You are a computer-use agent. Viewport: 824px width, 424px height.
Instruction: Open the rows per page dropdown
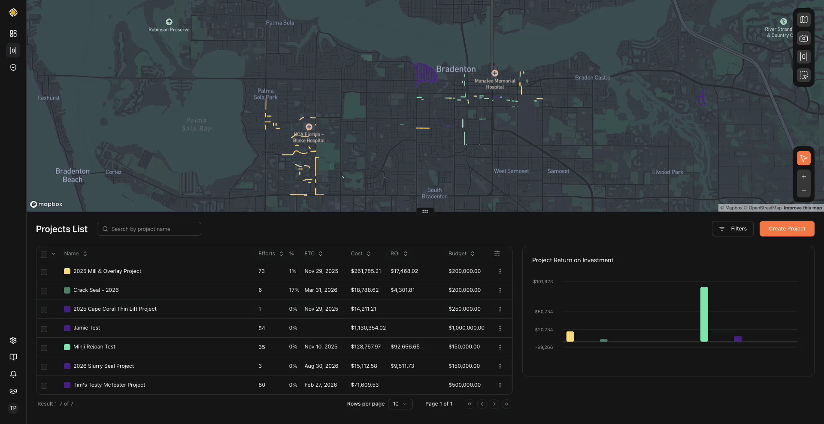click(400, 404)
